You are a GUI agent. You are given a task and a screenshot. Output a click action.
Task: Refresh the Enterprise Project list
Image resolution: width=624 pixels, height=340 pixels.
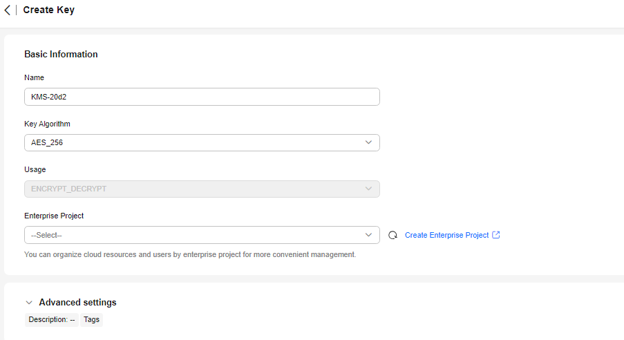tap(393, 235)
